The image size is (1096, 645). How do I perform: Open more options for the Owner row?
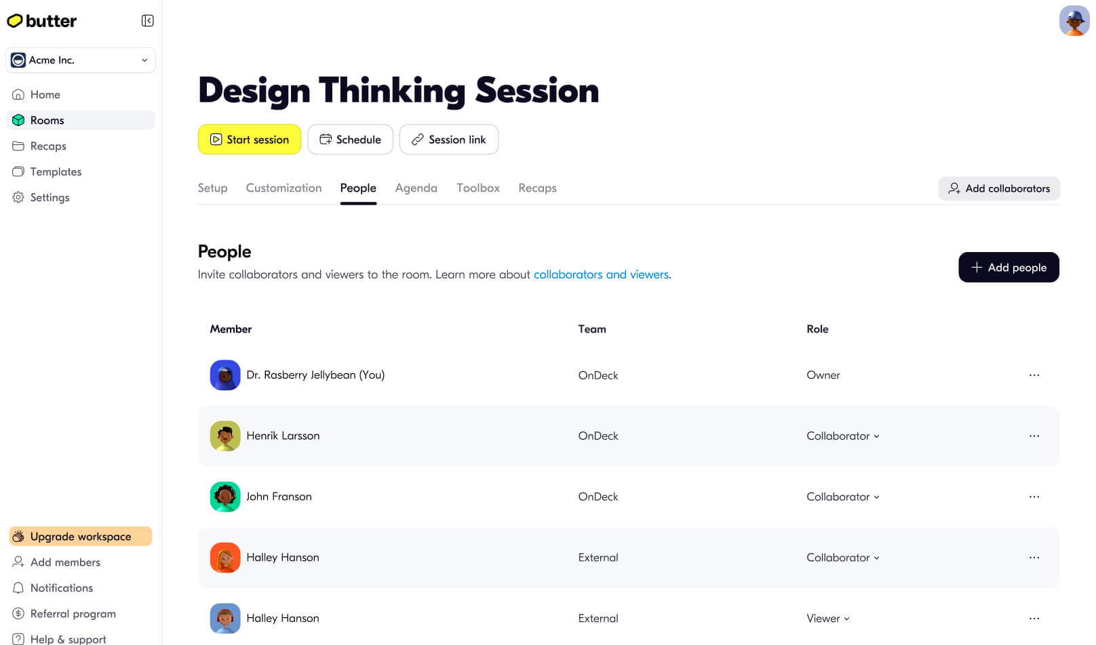pyautogui.click(x=1034, y=375)
